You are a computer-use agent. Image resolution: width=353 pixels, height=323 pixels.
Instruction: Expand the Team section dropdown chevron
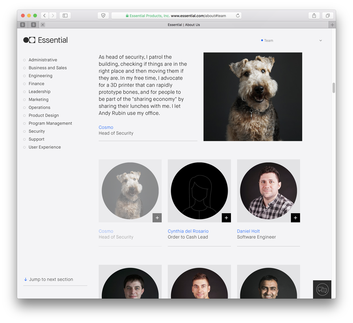321,41
